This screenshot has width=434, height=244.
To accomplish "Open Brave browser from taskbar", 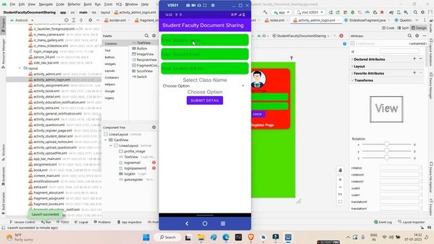I will coord(251,237).
